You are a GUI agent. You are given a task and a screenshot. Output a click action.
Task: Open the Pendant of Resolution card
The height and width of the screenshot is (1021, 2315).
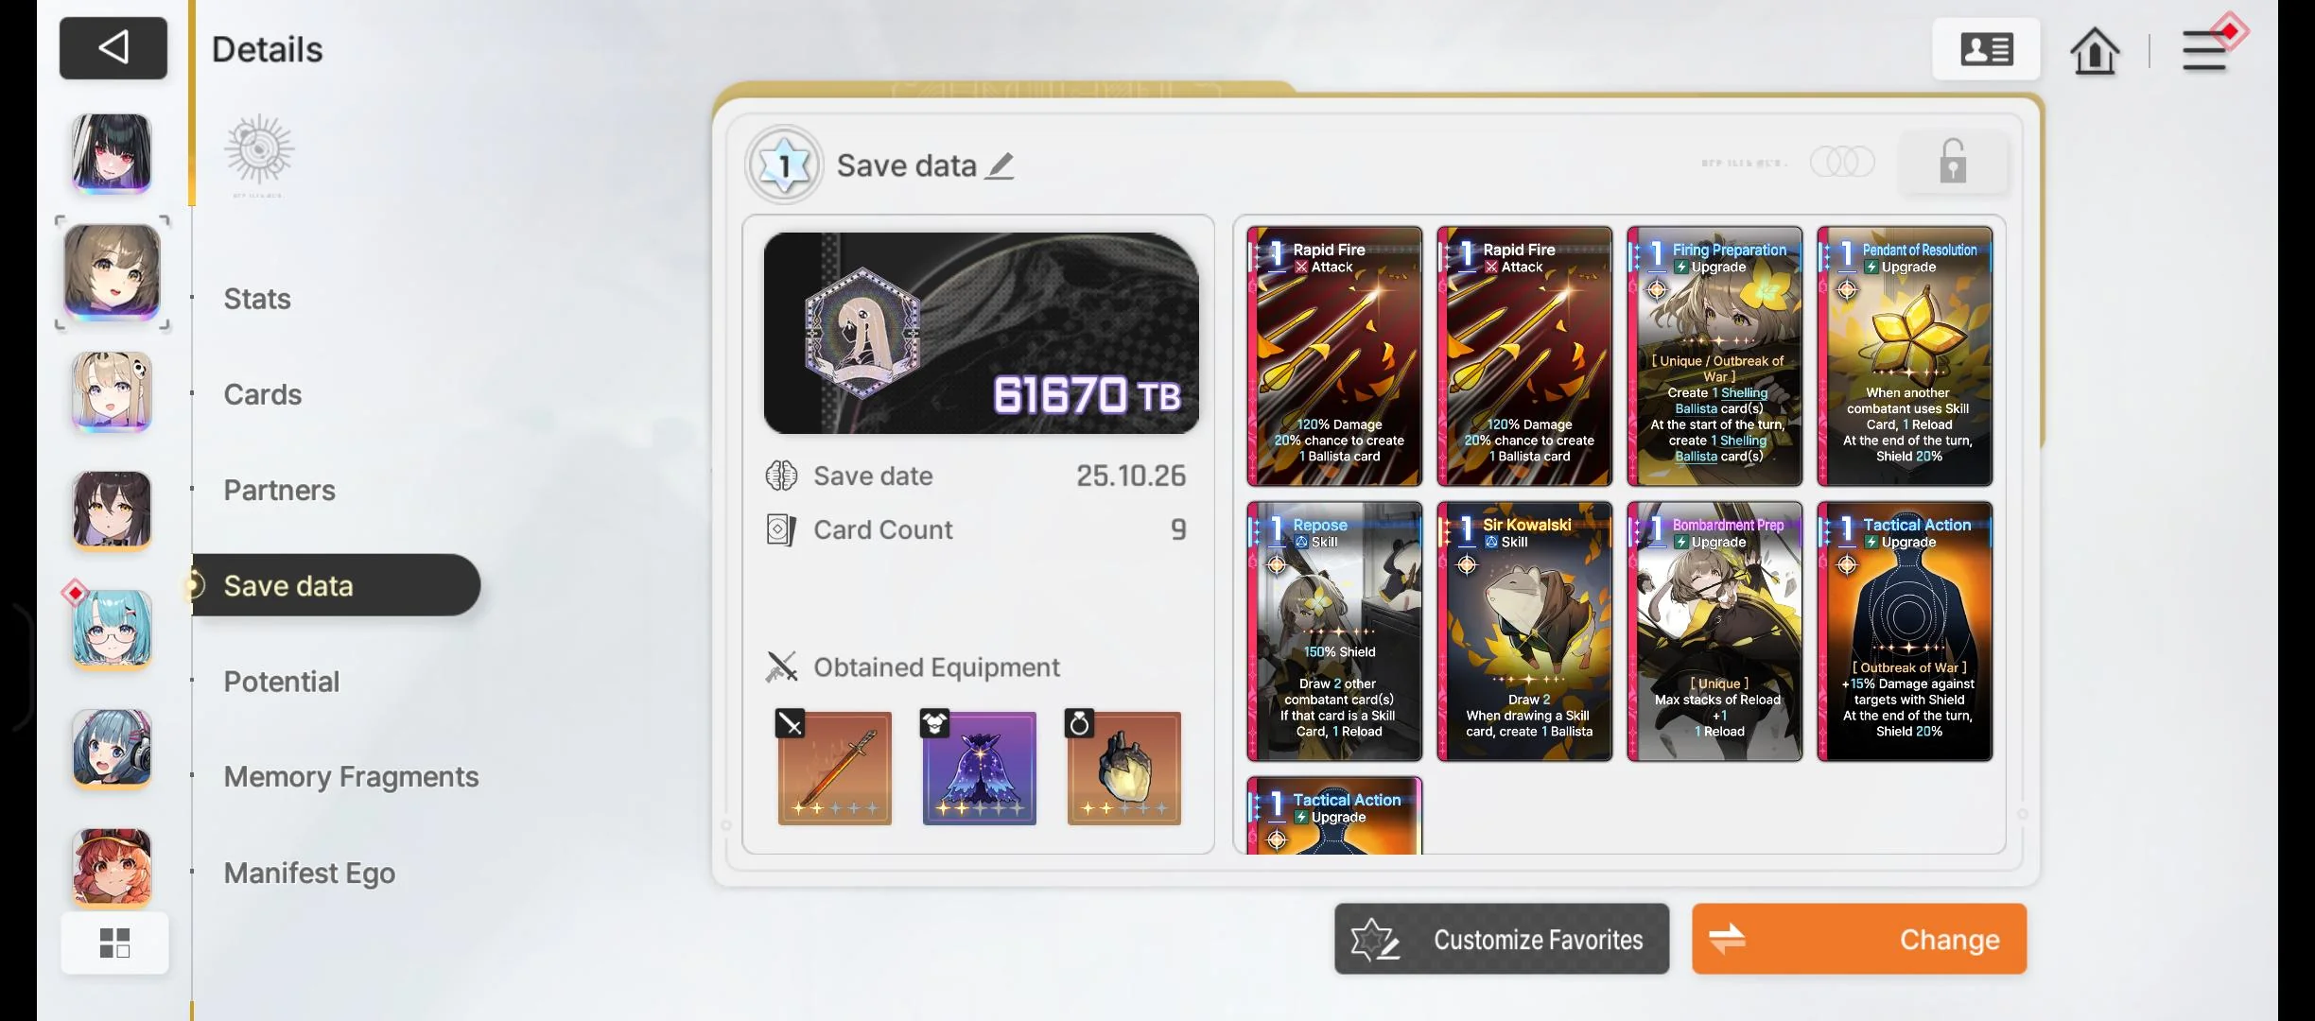click(x=1905, y=356)
